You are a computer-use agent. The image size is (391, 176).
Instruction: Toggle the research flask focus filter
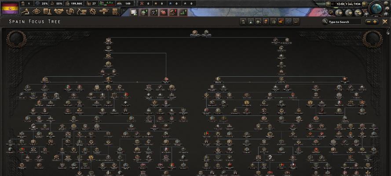[x=251, y=22]
